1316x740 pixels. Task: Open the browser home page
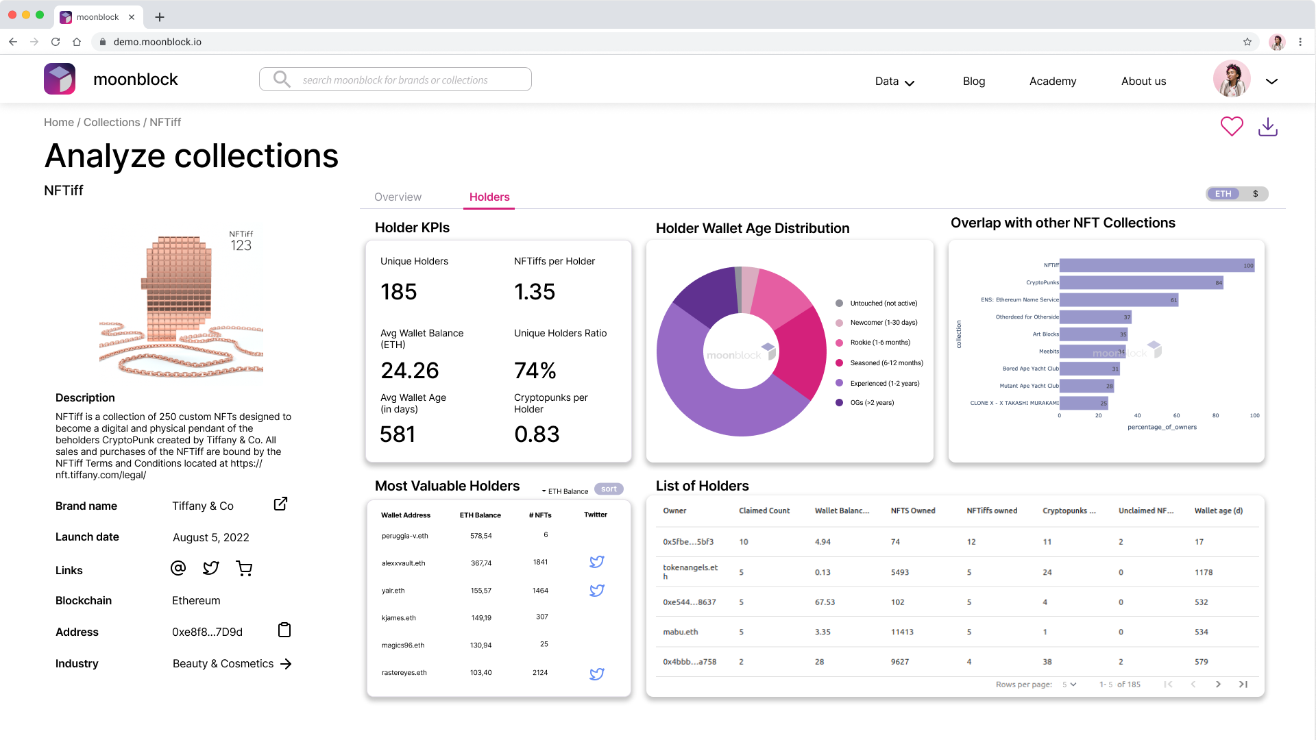[77, 42]
